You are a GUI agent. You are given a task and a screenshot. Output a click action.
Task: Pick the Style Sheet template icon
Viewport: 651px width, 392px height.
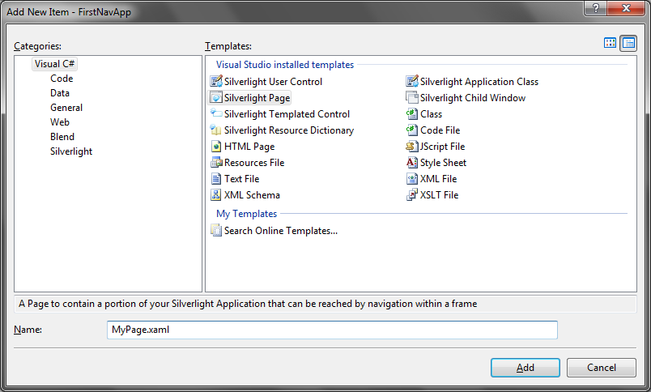point(412,162)
